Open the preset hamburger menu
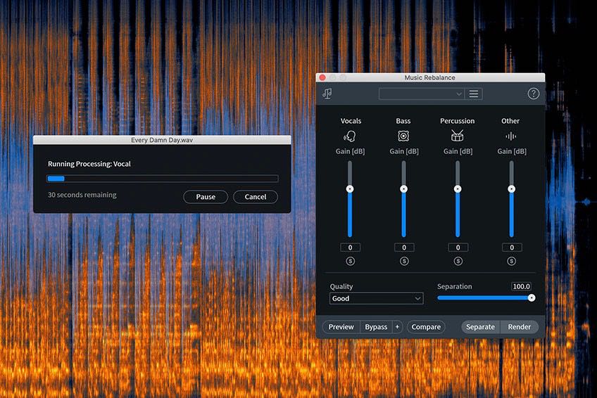Screen dimensions: 597x398 (474, 94)
